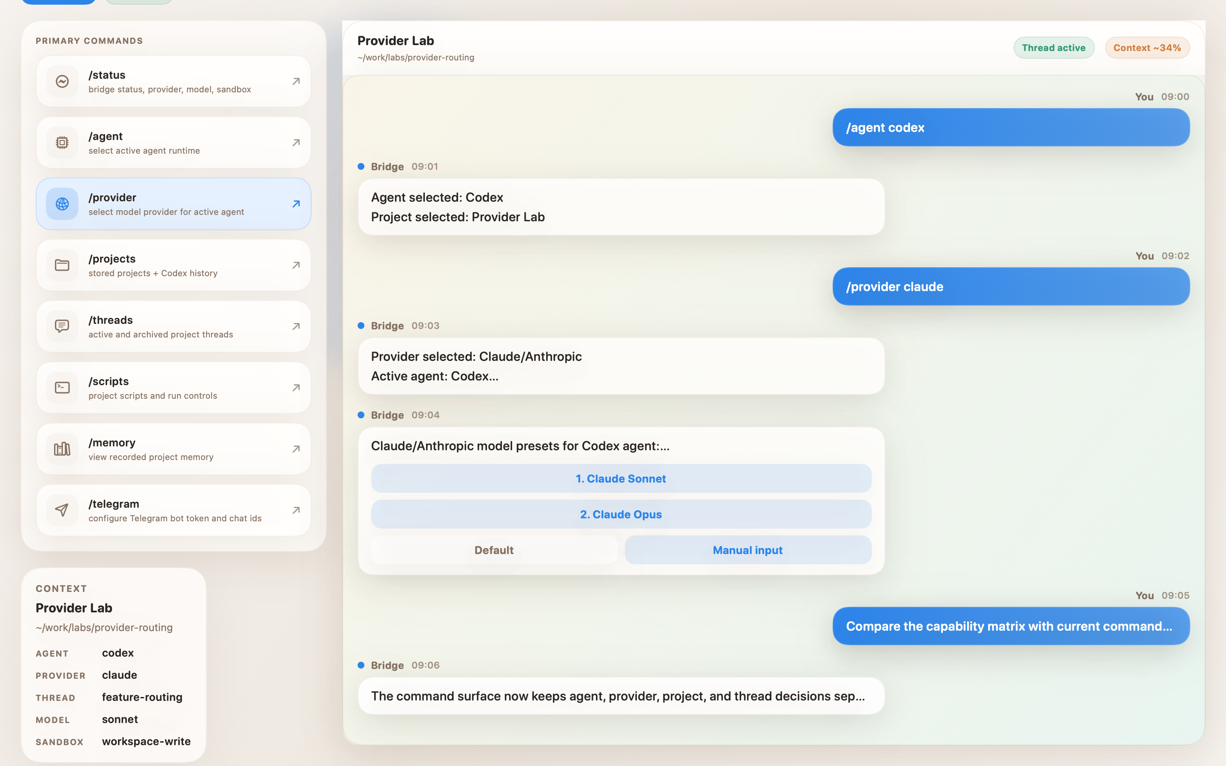Select the /agent command title
Image resolution: width=1226 pixels, height=766 pixels.
point(106,136)
